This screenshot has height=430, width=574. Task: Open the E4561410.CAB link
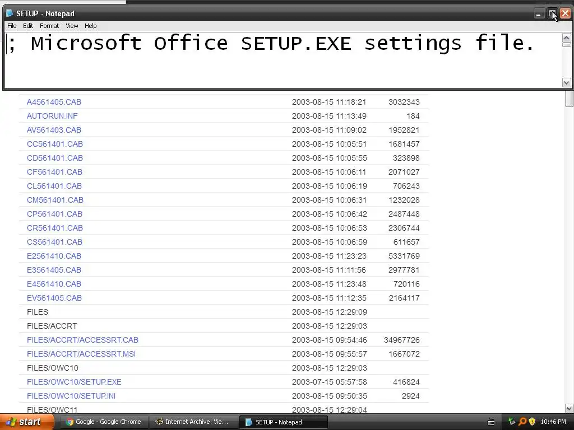coord(54,284)
